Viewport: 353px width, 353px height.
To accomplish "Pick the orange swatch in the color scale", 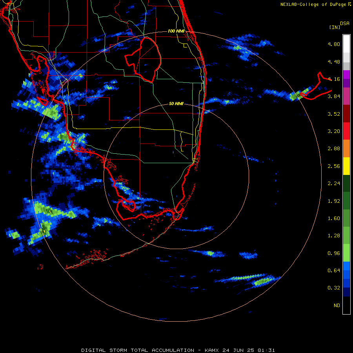I will coord(346,149).
